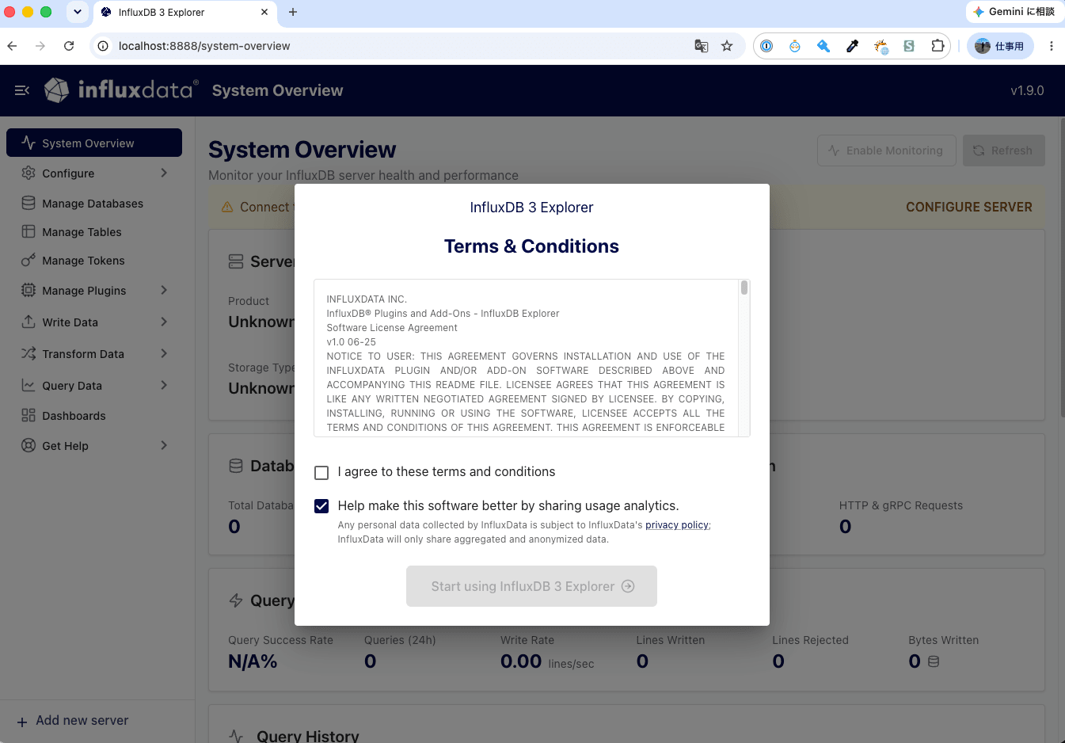This screenshot has height=743, width=1065.
Task: Click Start using InfluxDB 3 Explorer button
Action: (x=531, y=586)
